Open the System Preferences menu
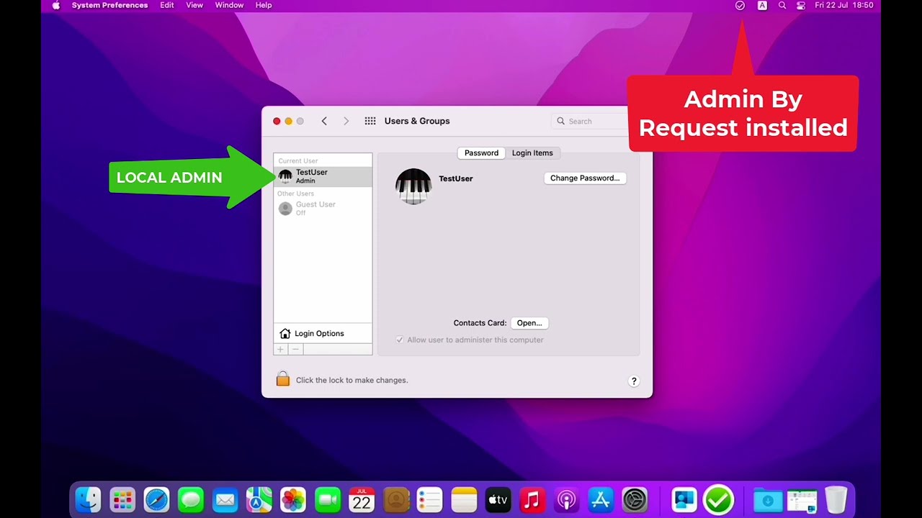 [109, 5]
